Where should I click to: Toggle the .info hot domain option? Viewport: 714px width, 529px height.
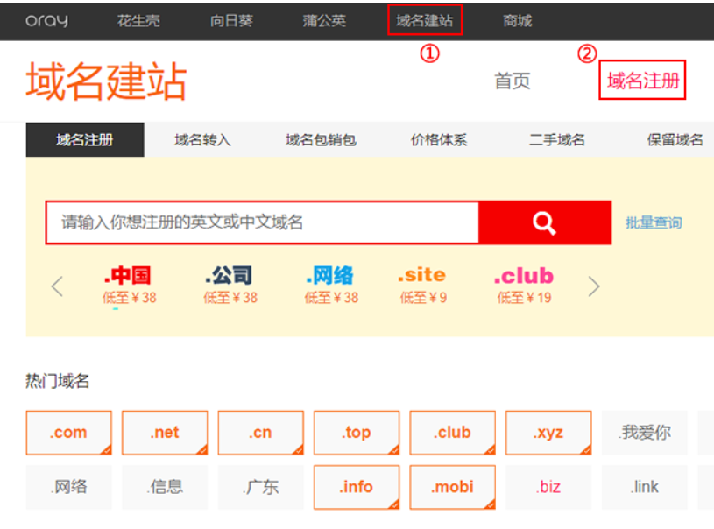pyautogui.click(x=356, y=487)
